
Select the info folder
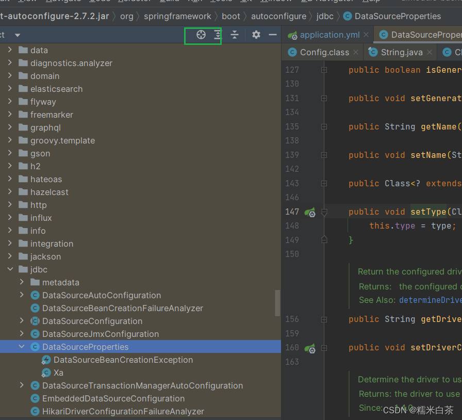coord(38,231)
